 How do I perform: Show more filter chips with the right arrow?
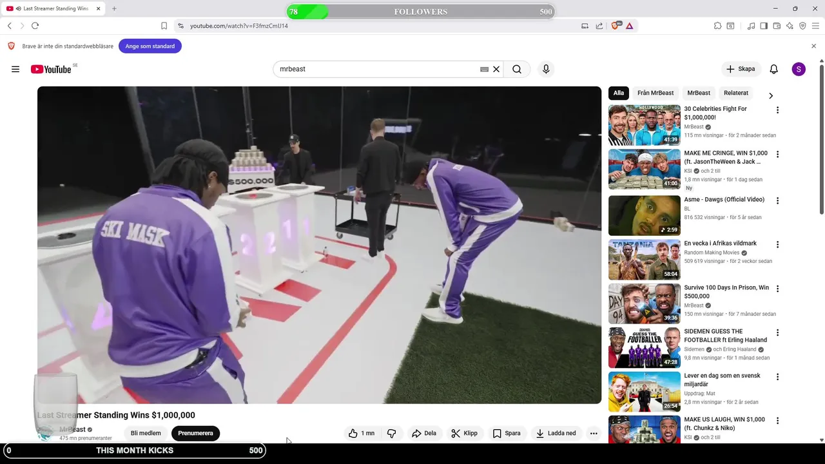coord(771,95)
